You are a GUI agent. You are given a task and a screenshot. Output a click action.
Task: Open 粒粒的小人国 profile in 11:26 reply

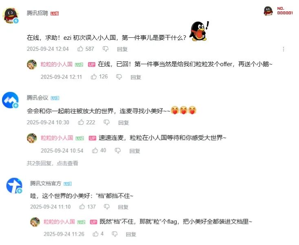[x=59, y=221]
